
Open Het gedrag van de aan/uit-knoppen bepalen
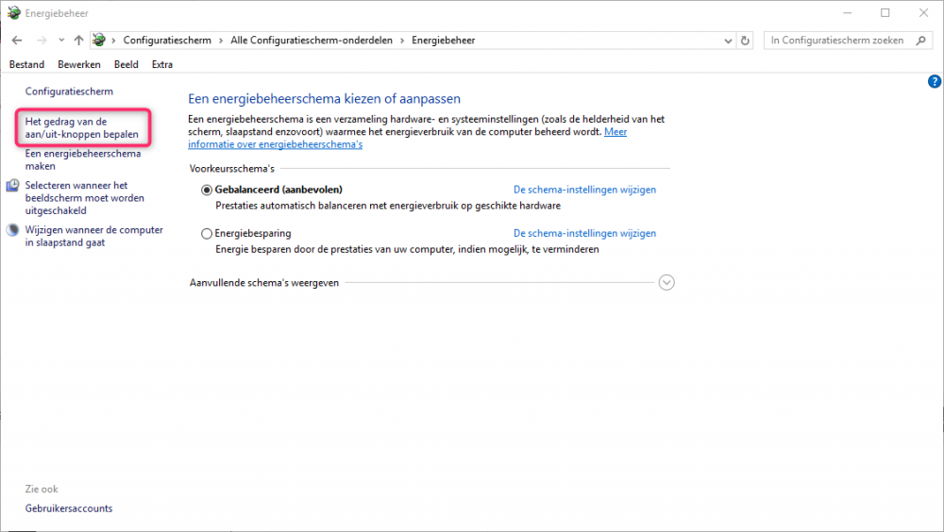tap(82, 127)
